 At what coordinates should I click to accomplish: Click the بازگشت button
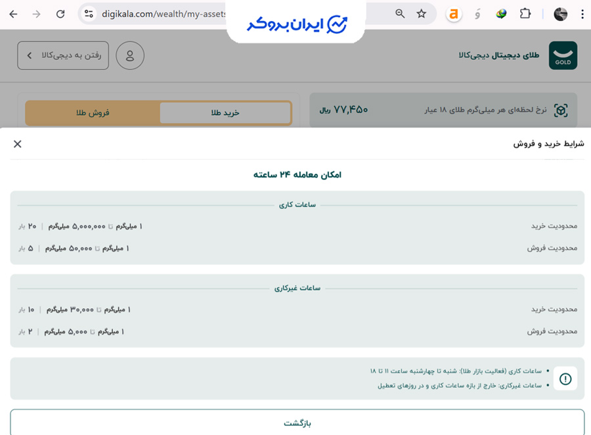click(295, 424)
